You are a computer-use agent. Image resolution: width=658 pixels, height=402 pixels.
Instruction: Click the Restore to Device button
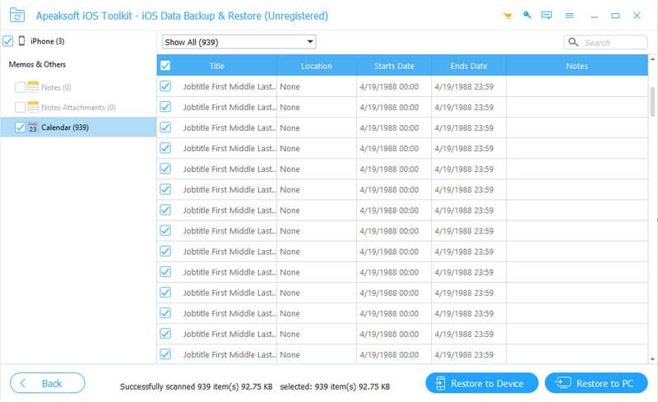click(481, 383)
